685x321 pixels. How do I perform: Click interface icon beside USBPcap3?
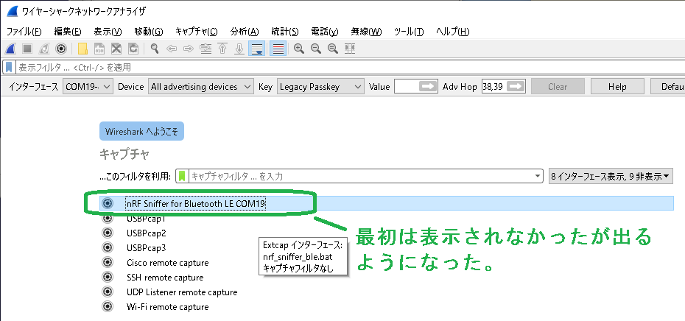click(x=107, y=247)
